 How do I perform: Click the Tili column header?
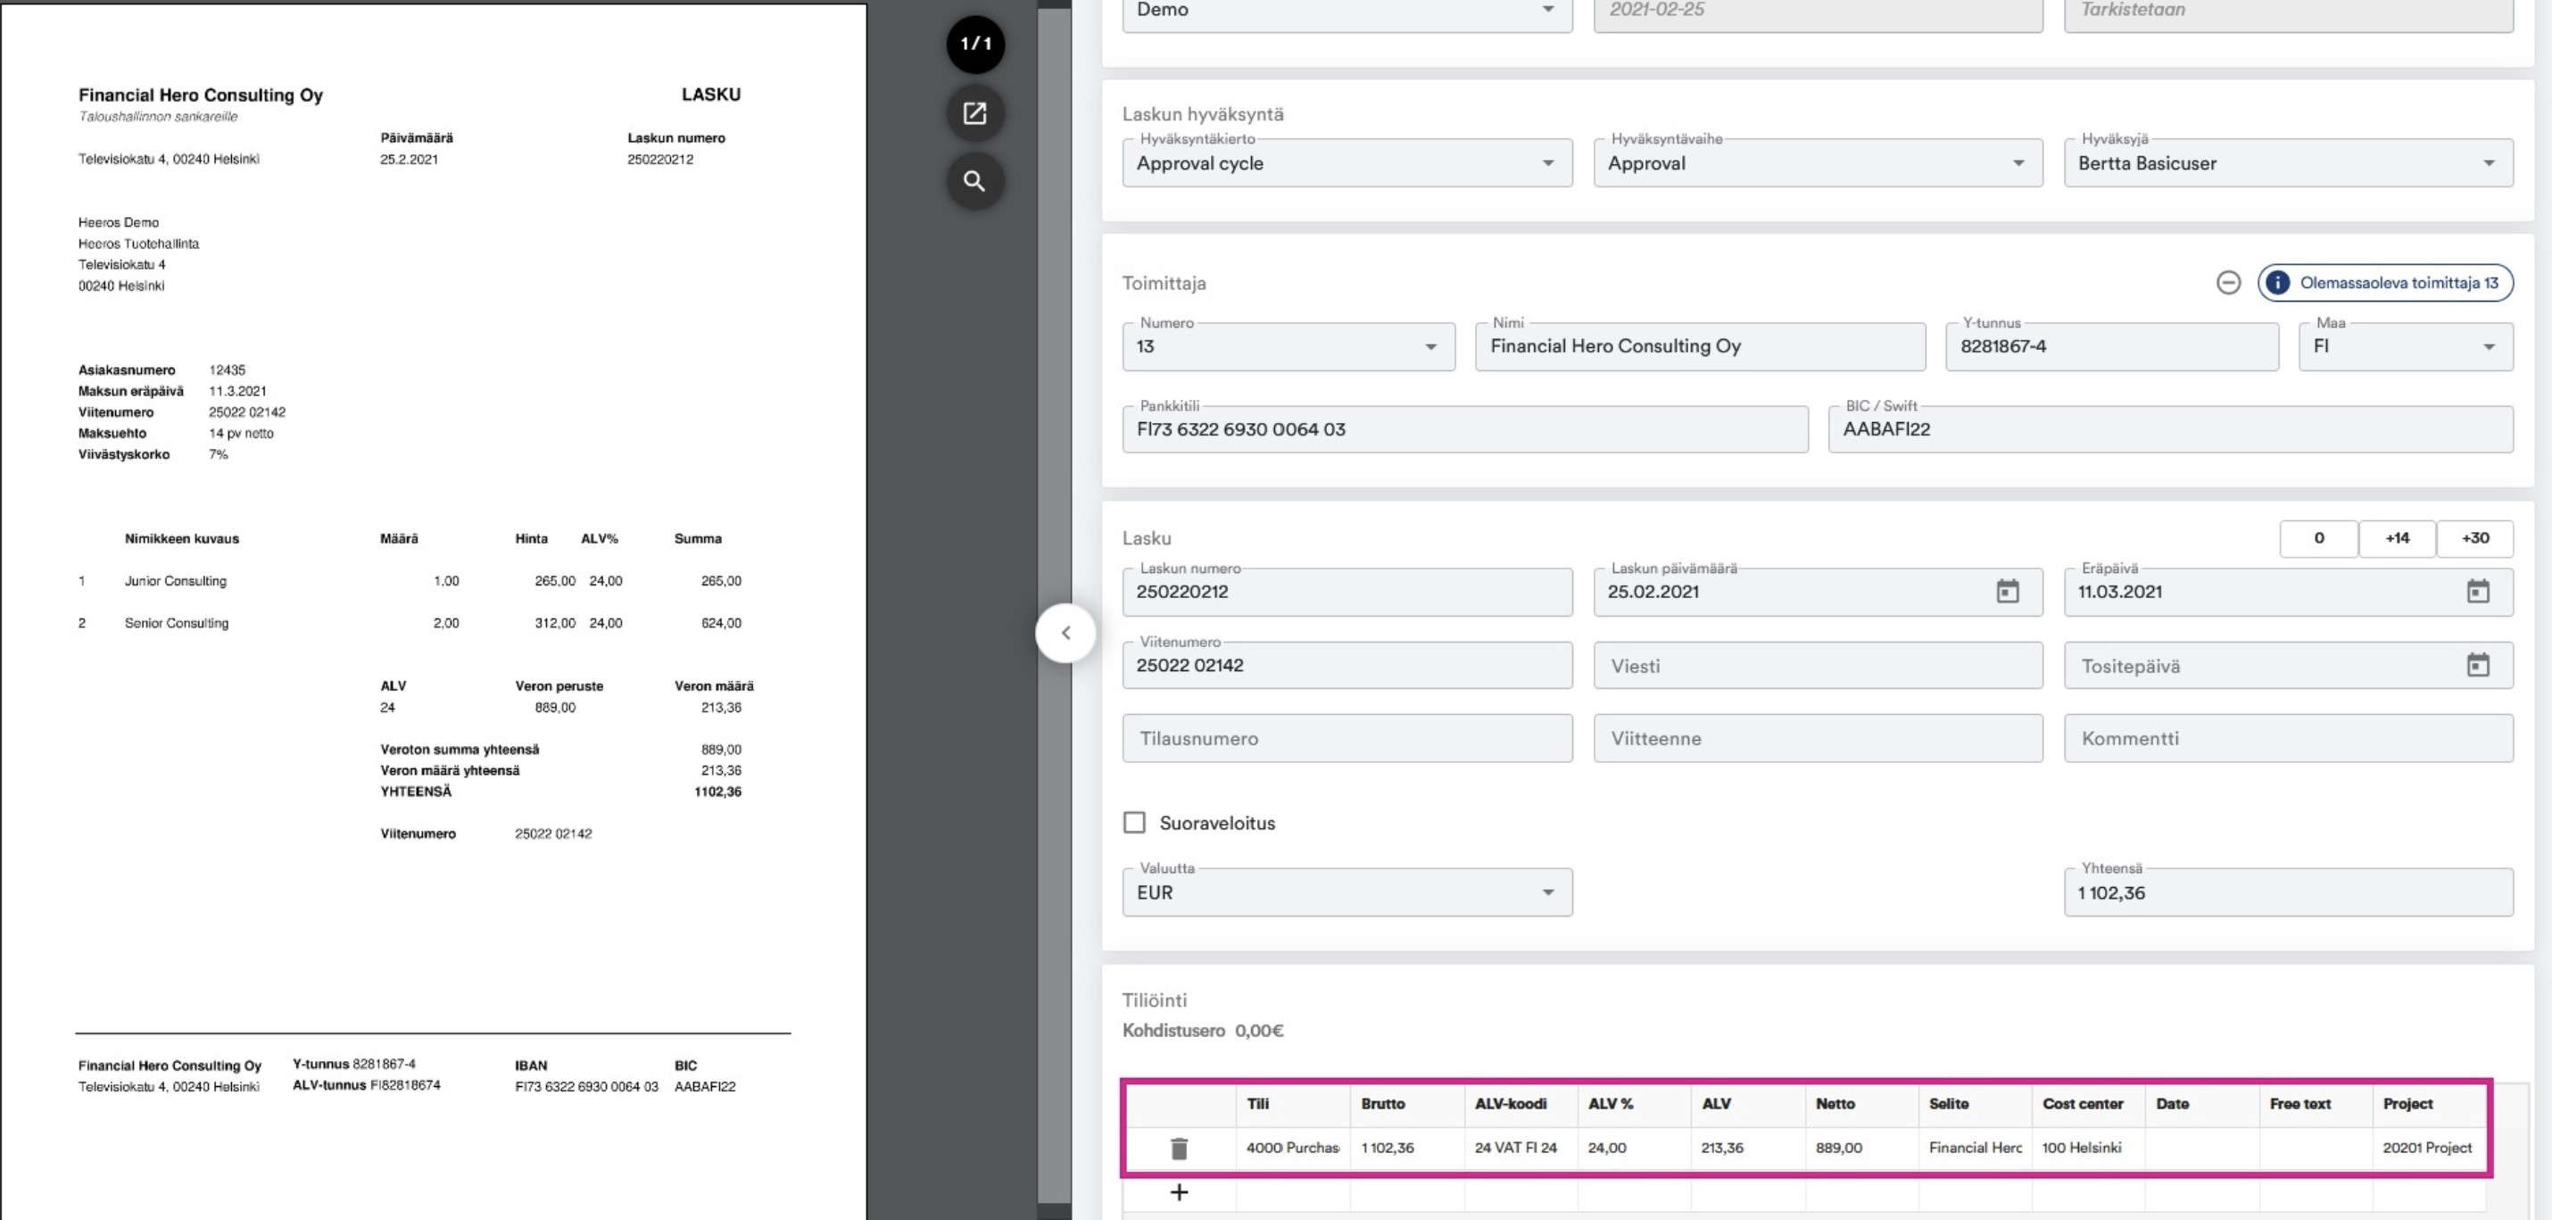coord(1292,1104)
